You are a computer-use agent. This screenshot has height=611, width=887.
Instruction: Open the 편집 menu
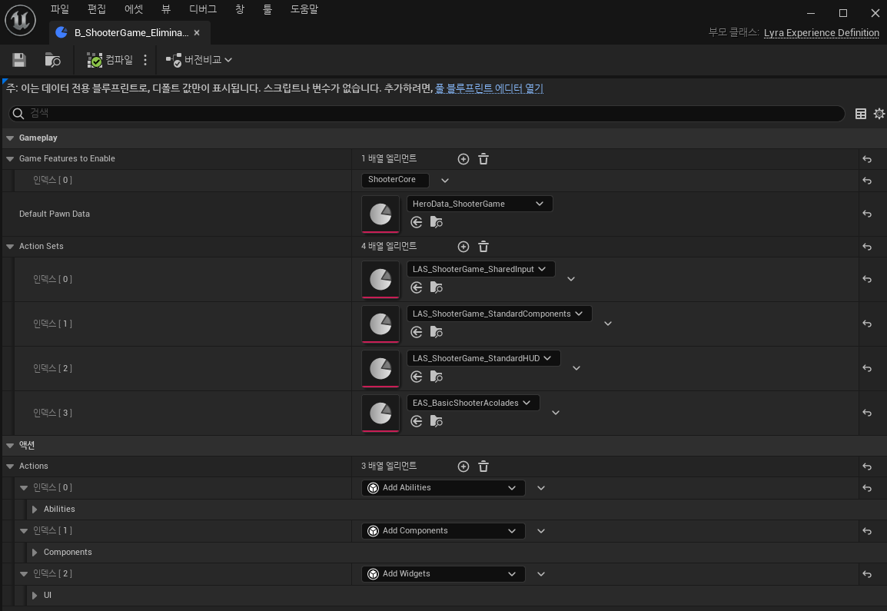coord(97,9)
